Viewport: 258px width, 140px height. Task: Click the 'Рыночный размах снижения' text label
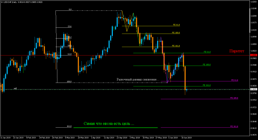pyautogui.click(x=138, y=79)
